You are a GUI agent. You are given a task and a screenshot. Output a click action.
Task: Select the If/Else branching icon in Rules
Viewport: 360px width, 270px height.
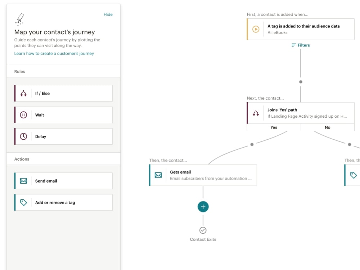point(23,93)
